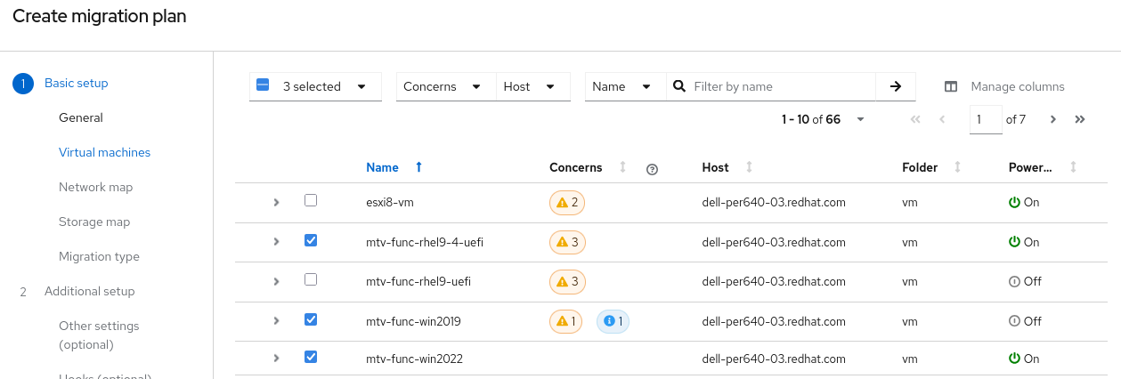Click the Manage columns icon
Viewport: 1121px width, 379px height.
(x=951, y=87)
